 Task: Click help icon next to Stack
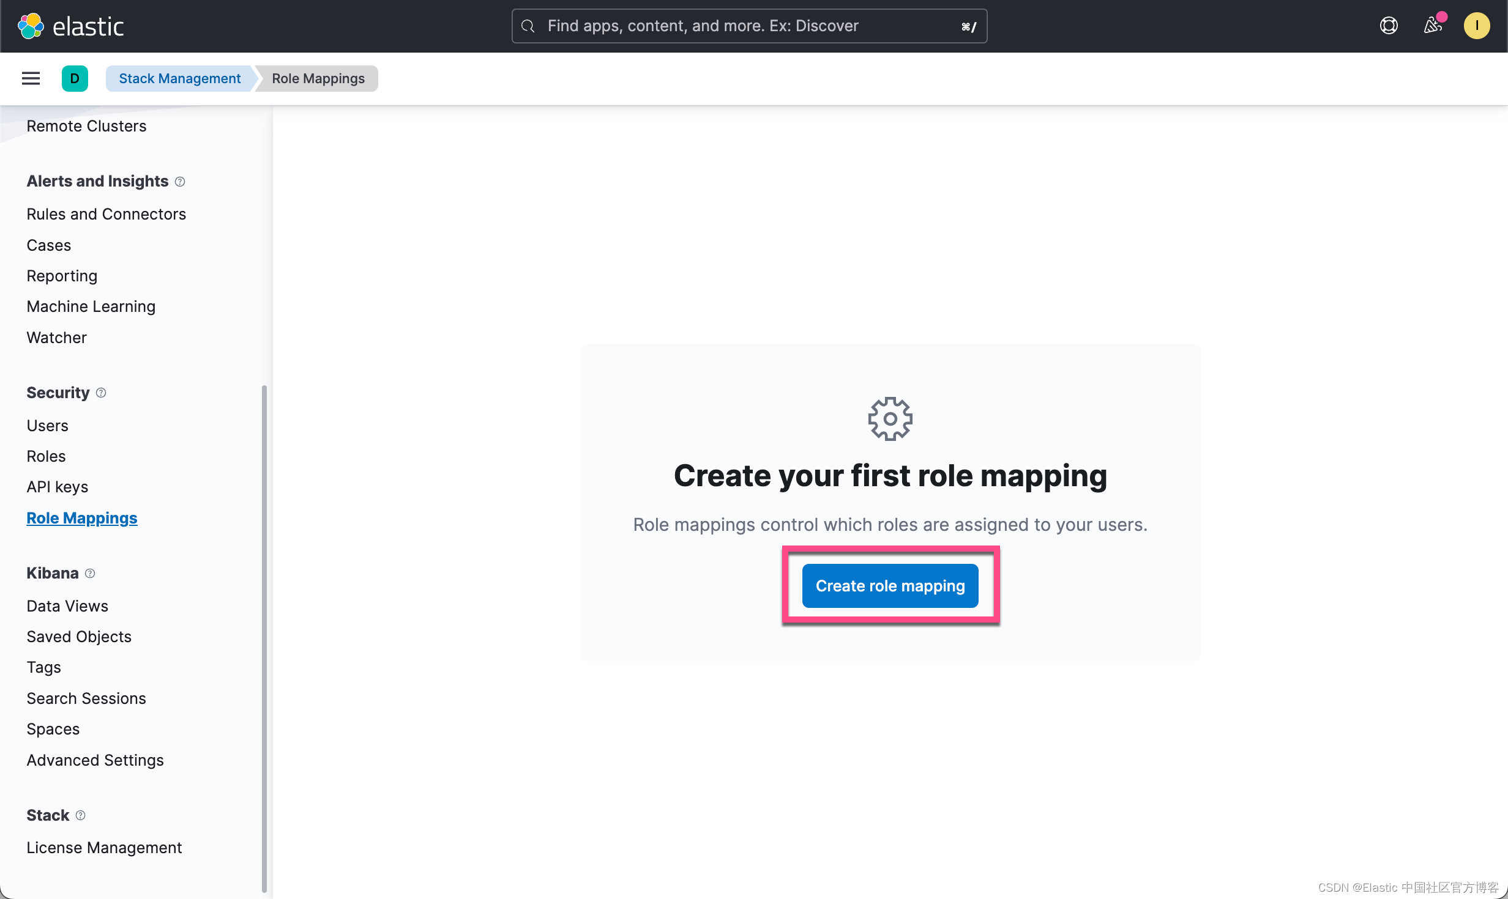tap(81, 815)
